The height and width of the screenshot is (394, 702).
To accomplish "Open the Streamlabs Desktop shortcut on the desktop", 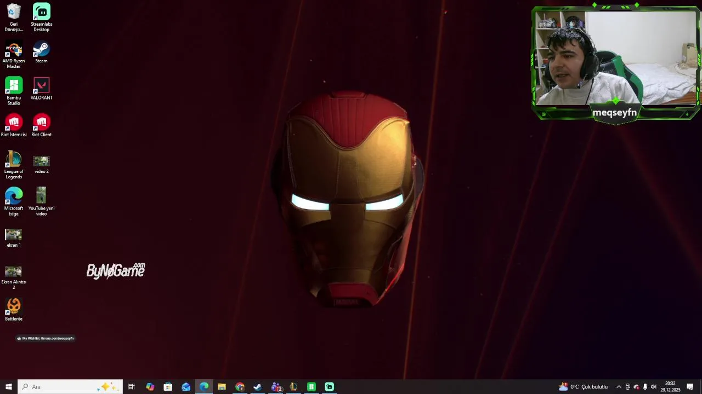I will pyautogui.click(x=42, y=17).
